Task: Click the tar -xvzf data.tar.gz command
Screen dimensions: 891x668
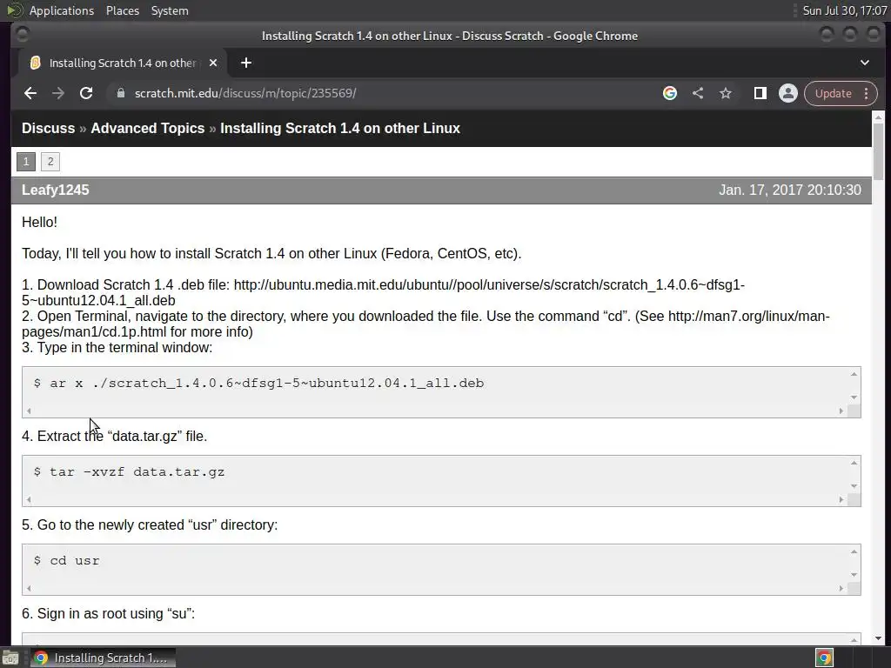Action: [x=129, y=471]
